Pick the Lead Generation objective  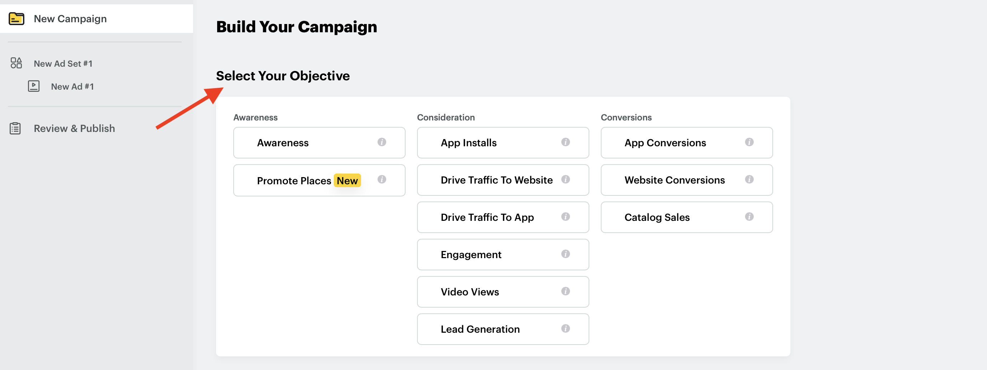(x=503, y=329)
